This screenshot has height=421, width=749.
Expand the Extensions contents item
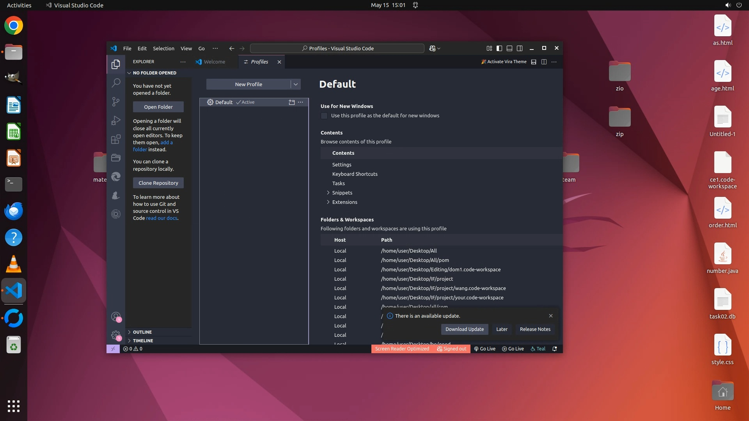point(328,202)
